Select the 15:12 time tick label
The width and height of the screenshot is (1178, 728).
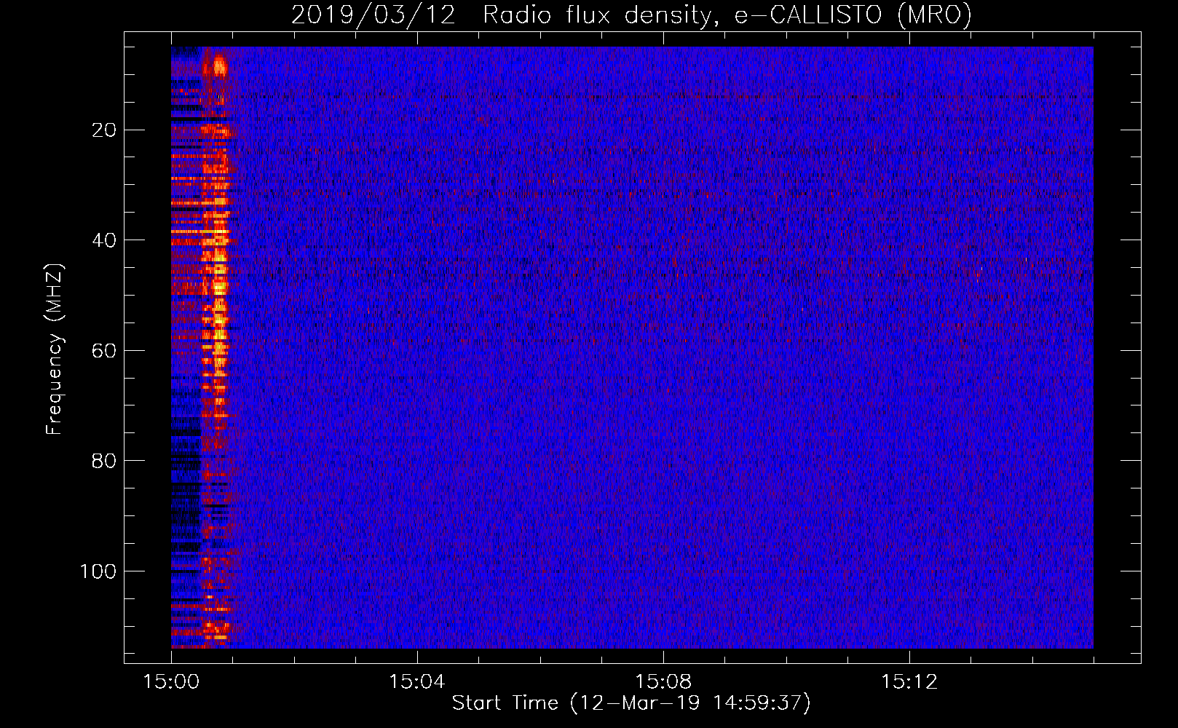(x=909, y=682)
